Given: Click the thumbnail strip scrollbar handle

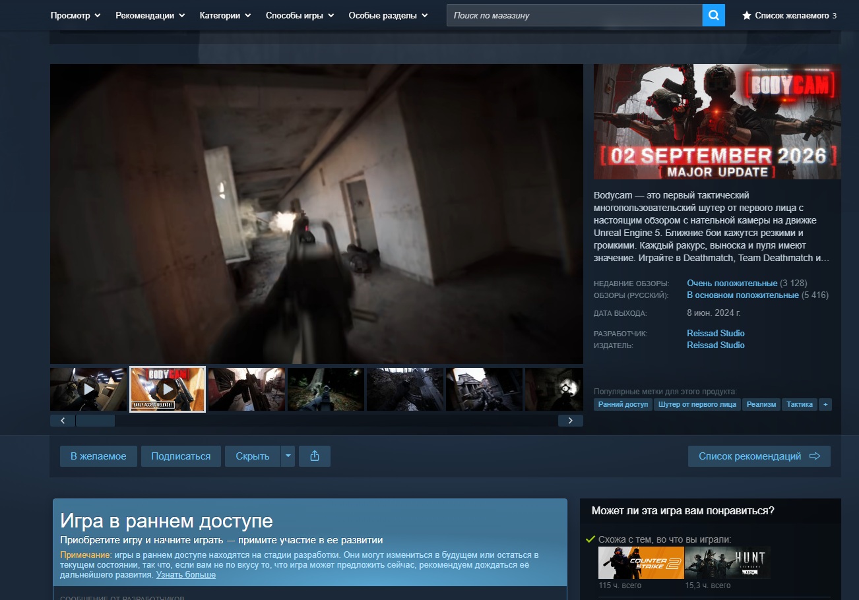Looking at the screenshot, I should (x=96, y=420).
